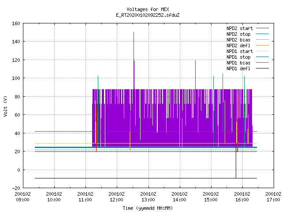Click the 'NPD1 stop' legend label
Image resolution: width=282 pixels, height=212 pixels.
[x=238, y=57]
